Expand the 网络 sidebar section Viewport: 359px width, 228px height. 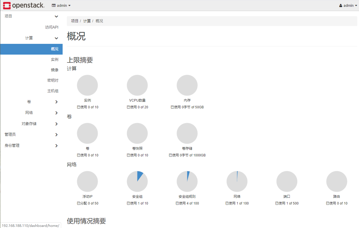(x=31, y=113)
